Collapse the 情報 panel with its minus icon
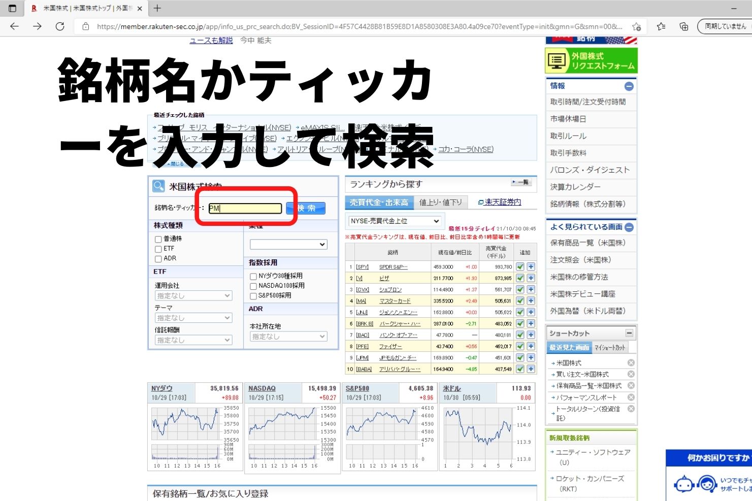Image resolution: width=752 pixels, height=501 pixels. (x=630, y=86)
